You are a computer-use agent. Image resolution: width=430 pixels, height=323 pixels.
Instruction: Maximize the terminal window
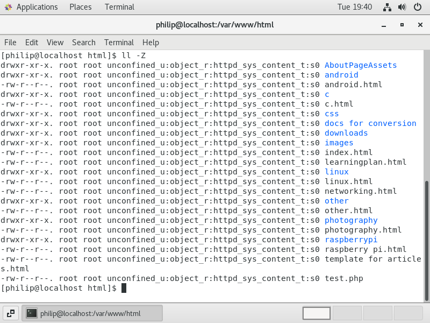point(402,25)
